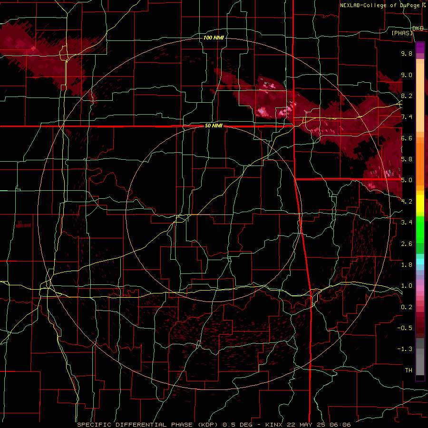Pick the light peach band of the color scale
The height and width of the screenshot is (428, 428).
[x=420, y=98]
